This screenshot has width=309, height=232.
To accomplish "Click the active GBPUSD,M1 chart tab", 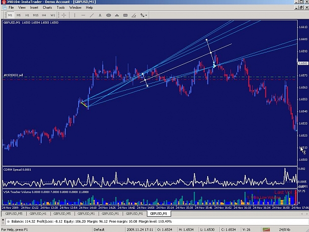I will 158,214.
